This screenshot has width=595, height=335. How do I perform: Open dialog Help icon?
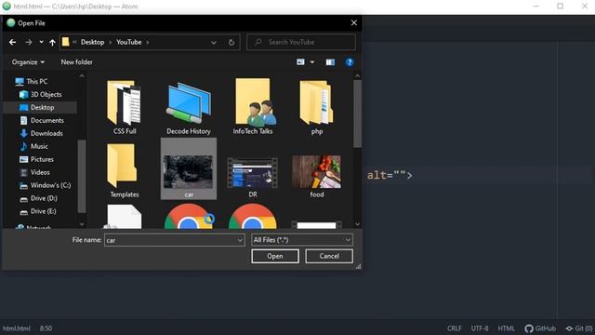coord(350,62)
